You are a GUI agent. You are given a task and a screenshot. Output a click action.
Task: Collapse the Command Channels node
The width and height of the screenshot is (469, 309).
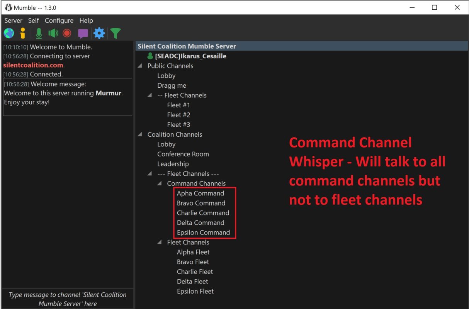point(160,183)
